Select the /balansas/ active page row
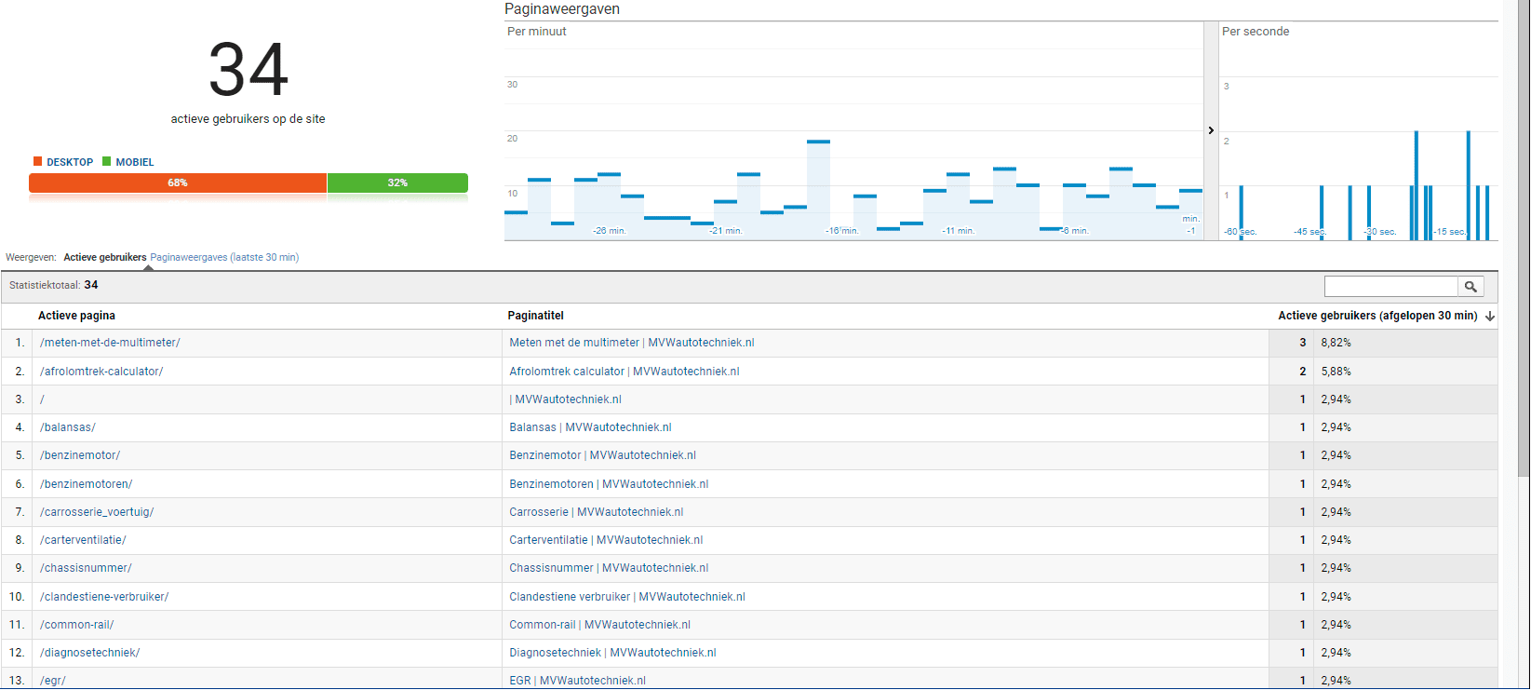Image resolution: width=1531 pixels, height=690 pixels. [x=68, y=427]
